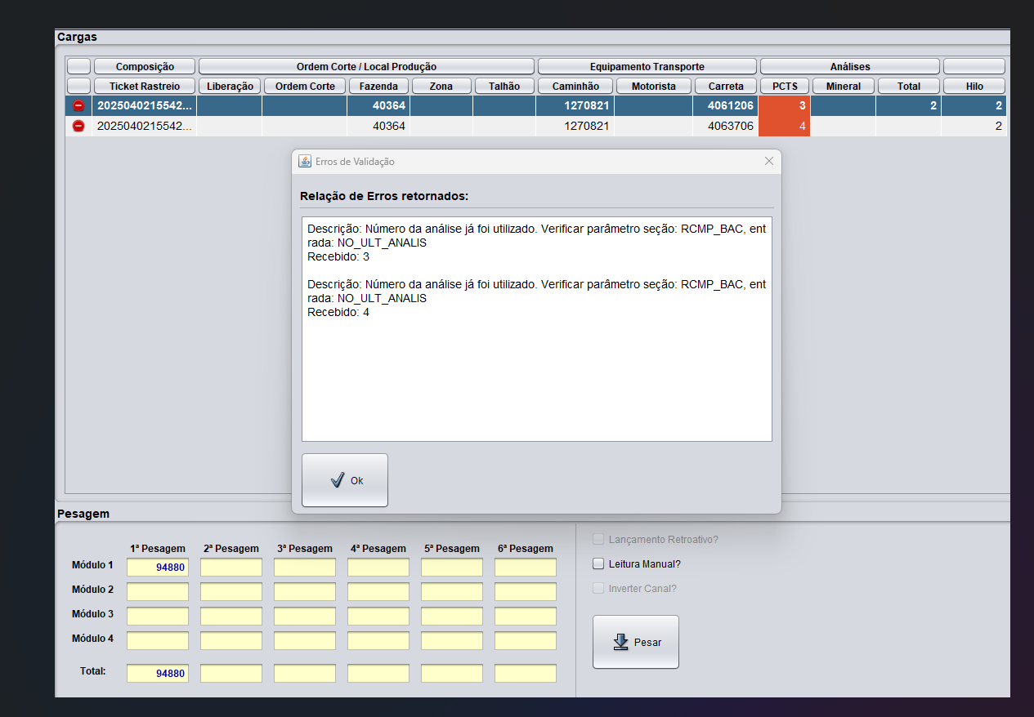Click the Ordem Corte column header
Viewport: 1034px width, 717px height.
[x=305, y=86]
